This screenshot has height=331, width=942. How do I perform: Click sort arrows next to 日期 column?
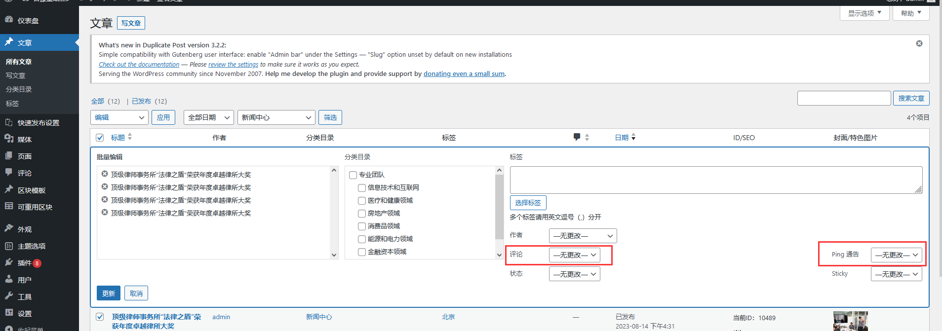point(633,137)
